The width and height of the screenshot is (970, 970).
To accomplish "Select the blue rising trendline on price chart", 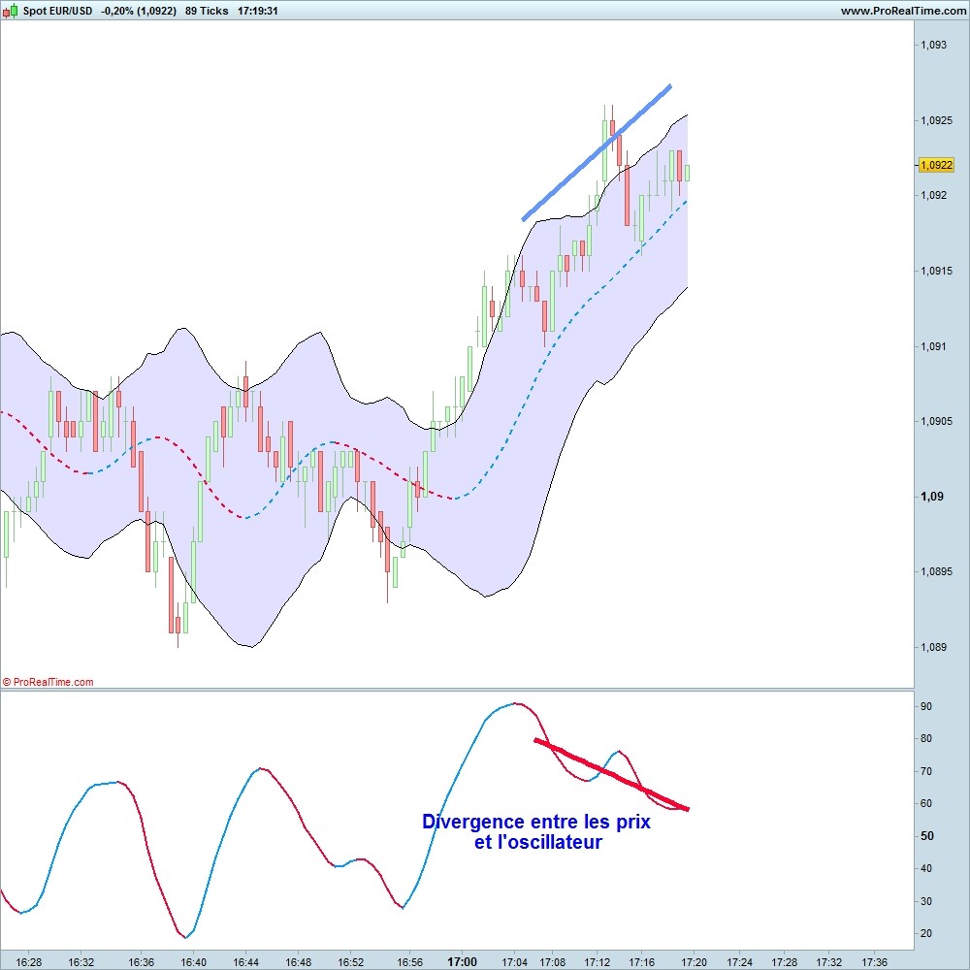I will (597, 153).
